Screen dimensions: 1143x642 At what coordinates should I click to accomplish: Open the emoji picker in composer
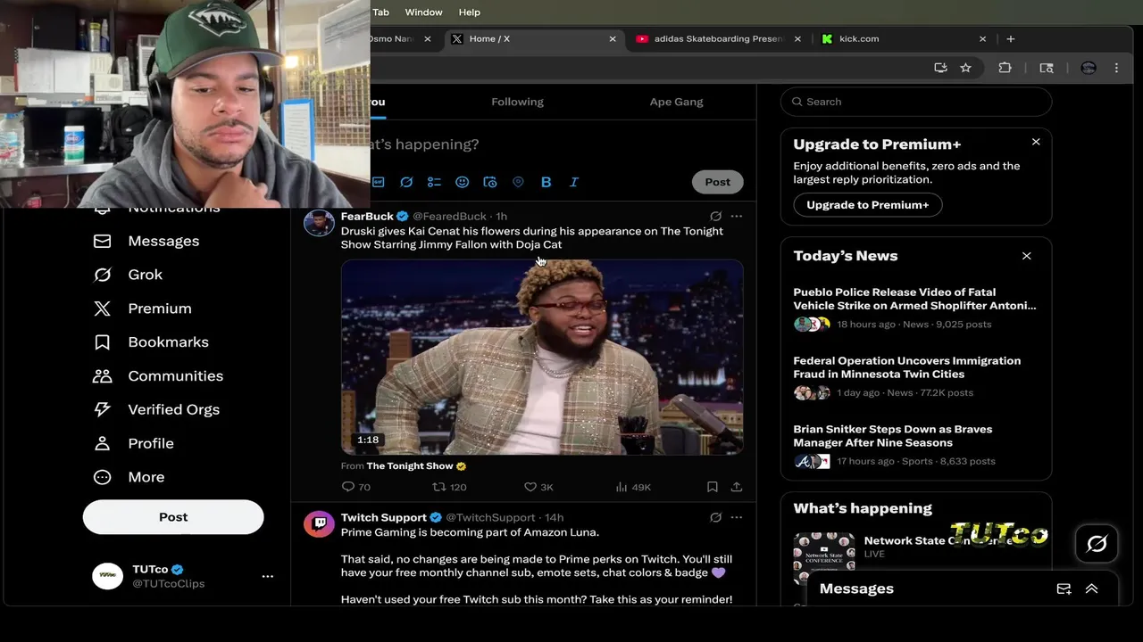pyautogui.click(x=462, y=182)
